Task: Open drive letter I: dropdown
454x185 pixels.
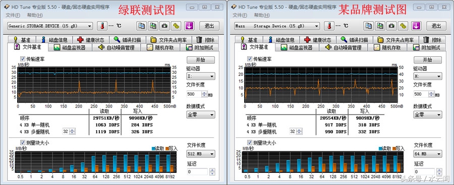Action: (201, 76)
